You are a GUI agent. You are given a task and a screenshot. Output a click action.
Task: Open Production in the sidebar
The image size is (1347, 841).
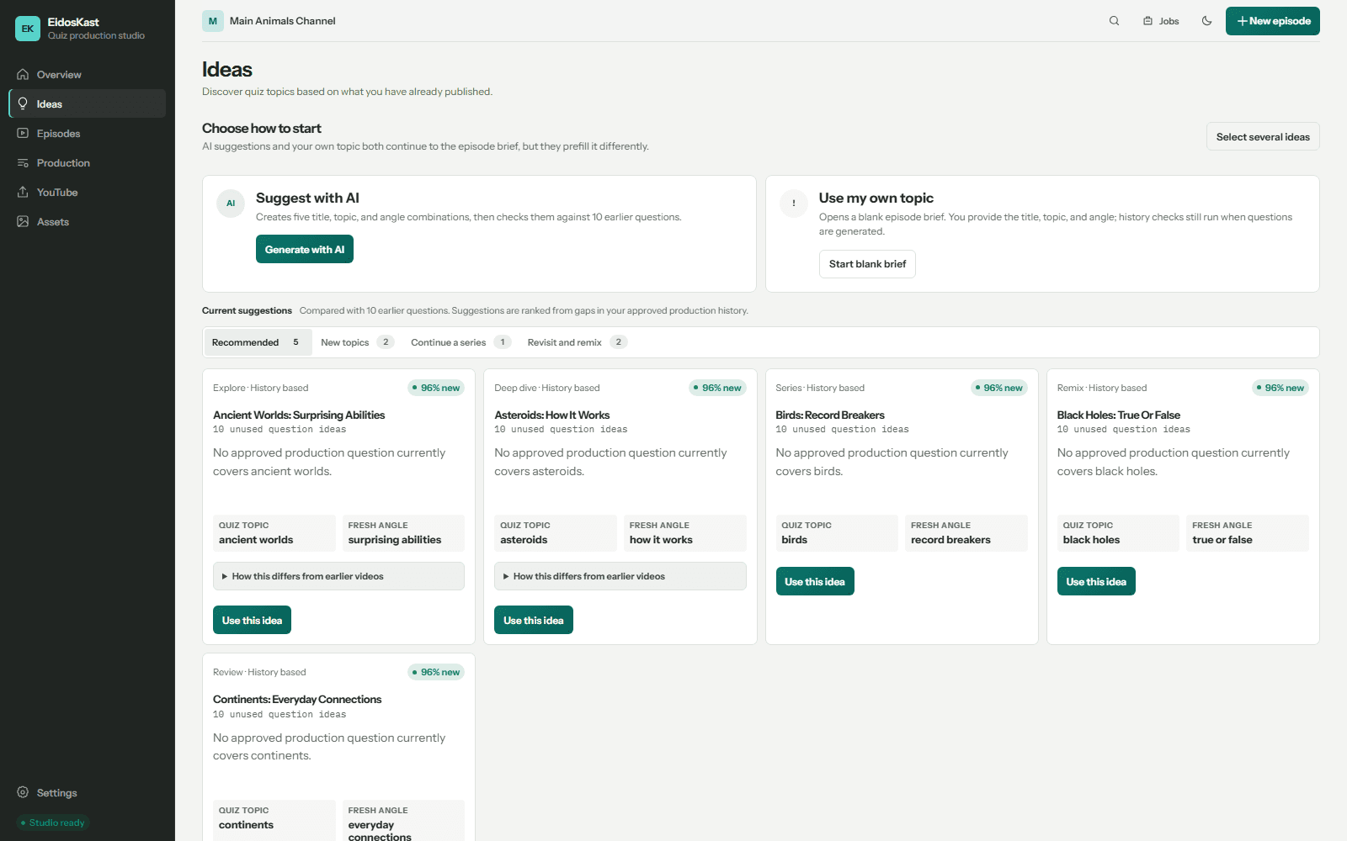[88, 163]
